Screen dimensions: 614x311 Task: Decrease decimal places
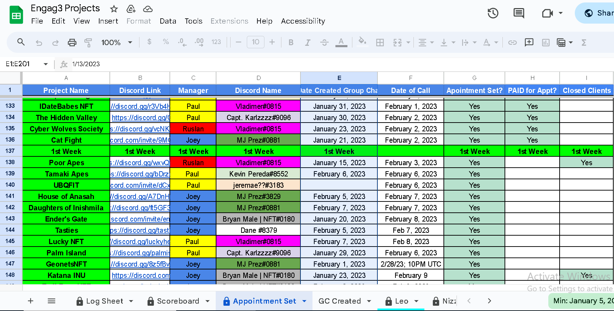coord(182,42)
